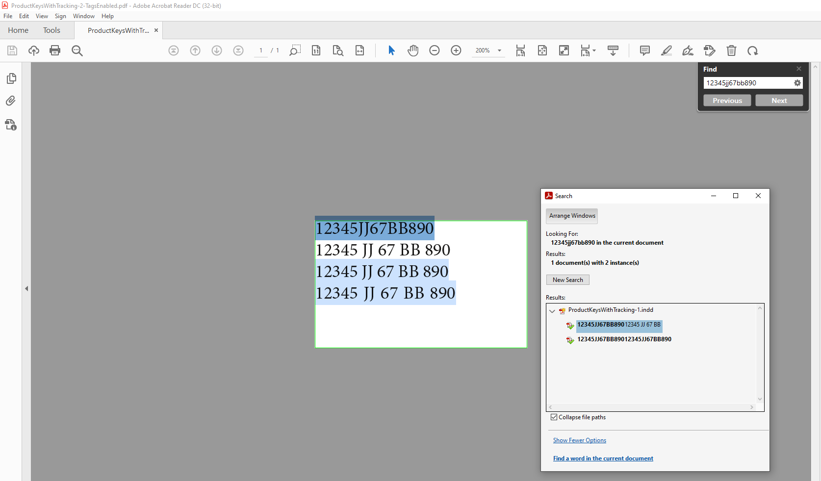The image size is (821, 481).
Task: Open the Page Thumbnails sidebar panel
Action: click(10, 78)
